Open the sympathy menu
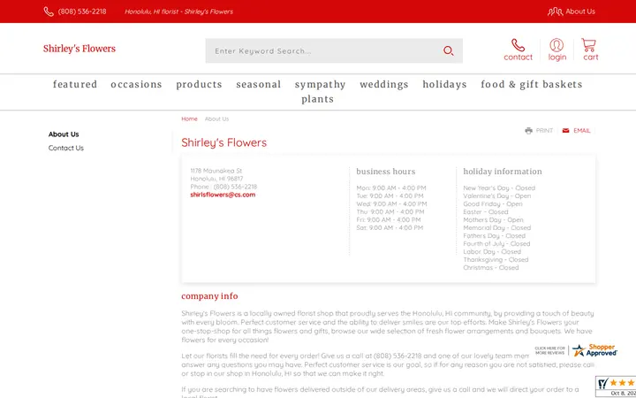Image resolution: width=636 pixels, height=398 pixels. point(320,85)
